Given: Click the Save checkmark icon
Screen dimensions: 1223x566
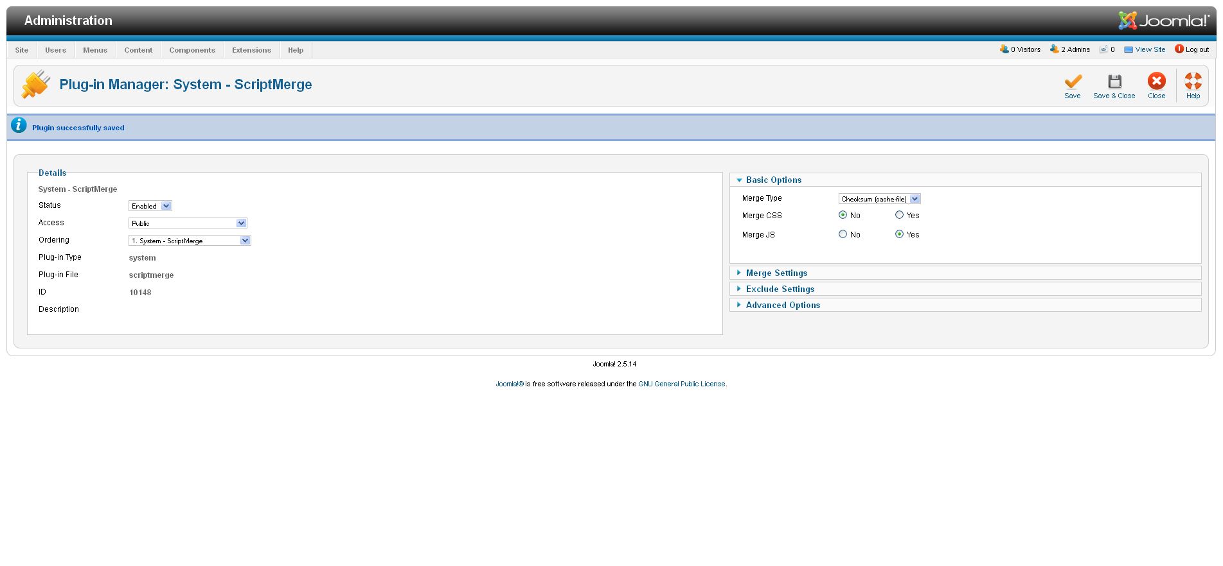Looking at the screenshot, I should click(x=1072, y=81).
